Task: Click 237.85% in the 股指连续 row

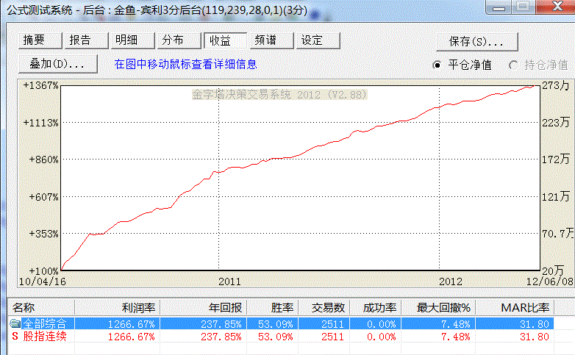Action: pos(221,337)
